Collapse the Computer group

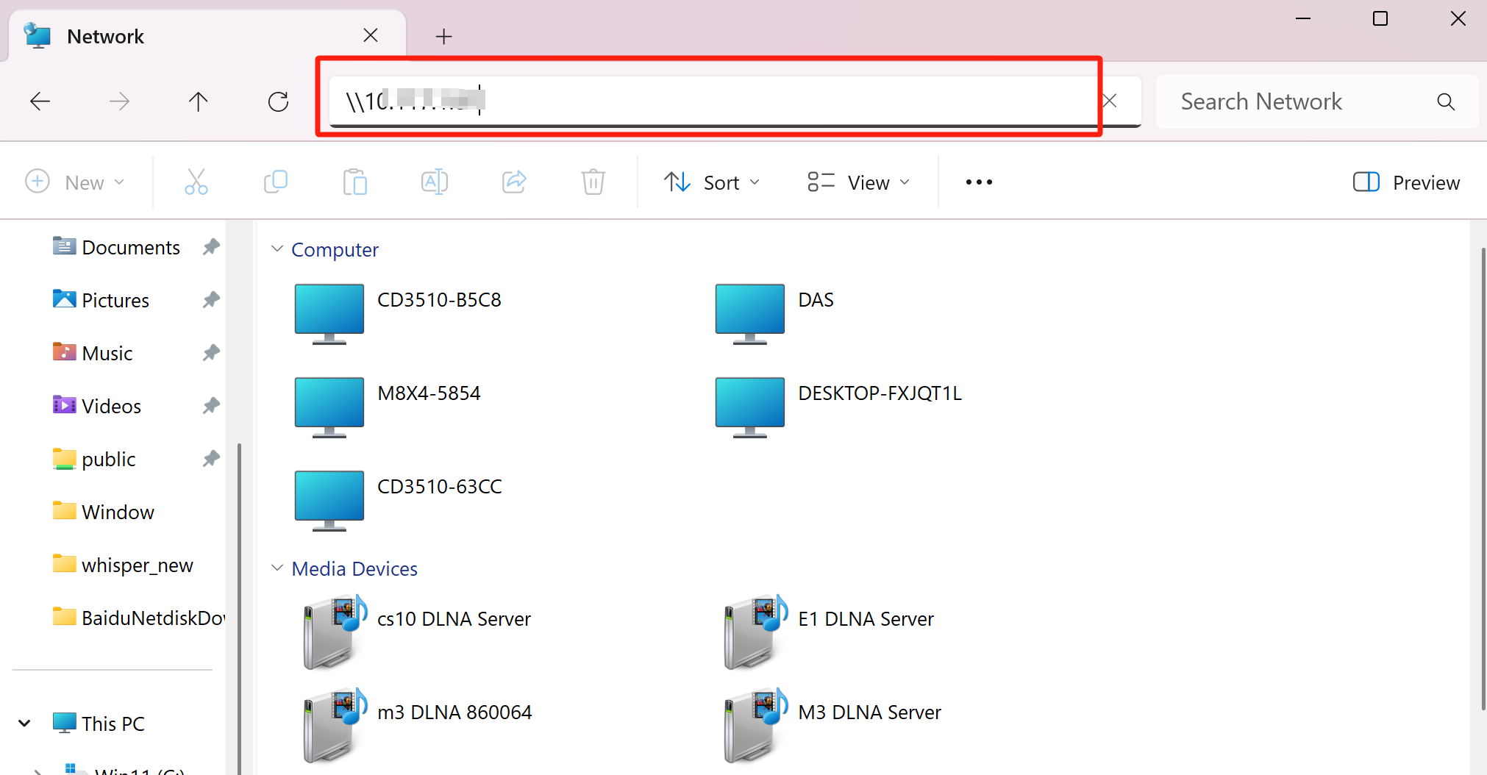point(277,249)
